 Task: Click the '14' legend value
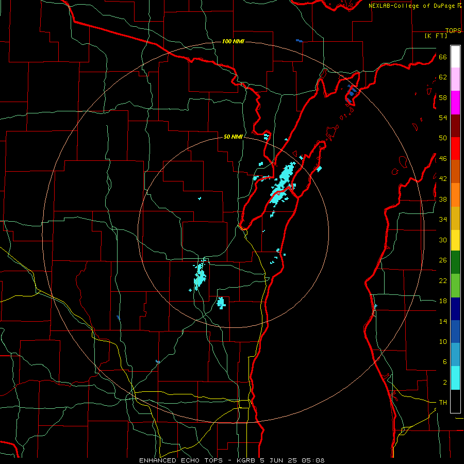click(x=443, y=321)
